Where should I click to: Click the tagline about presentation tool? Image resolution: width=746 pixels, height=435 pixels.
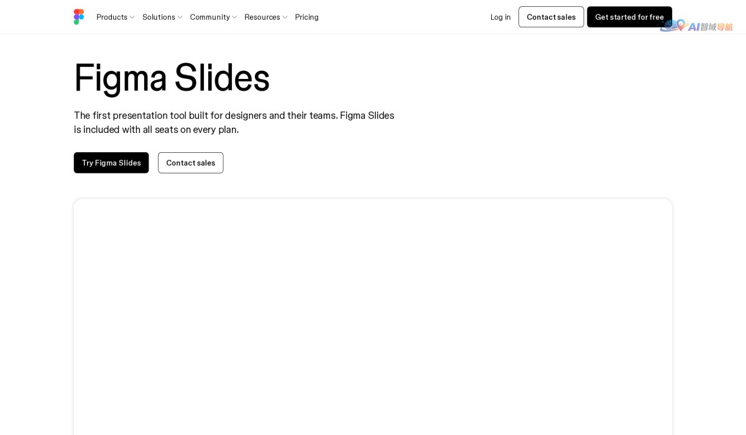pos(234,122)
